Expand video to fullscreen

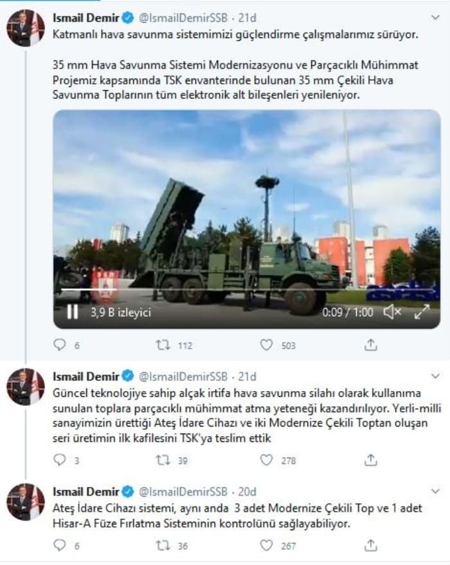click(422, 312)
